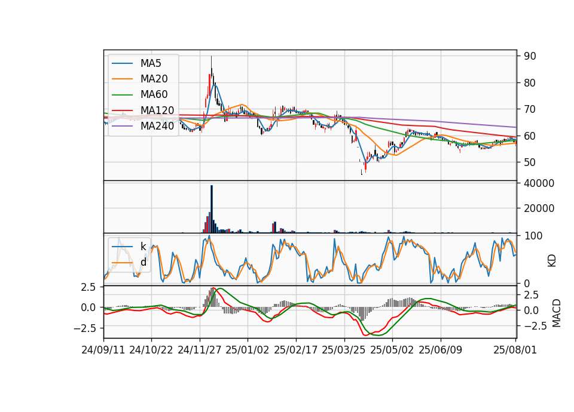Click the 25/02/17 date tick label

(x=296, y=350)
